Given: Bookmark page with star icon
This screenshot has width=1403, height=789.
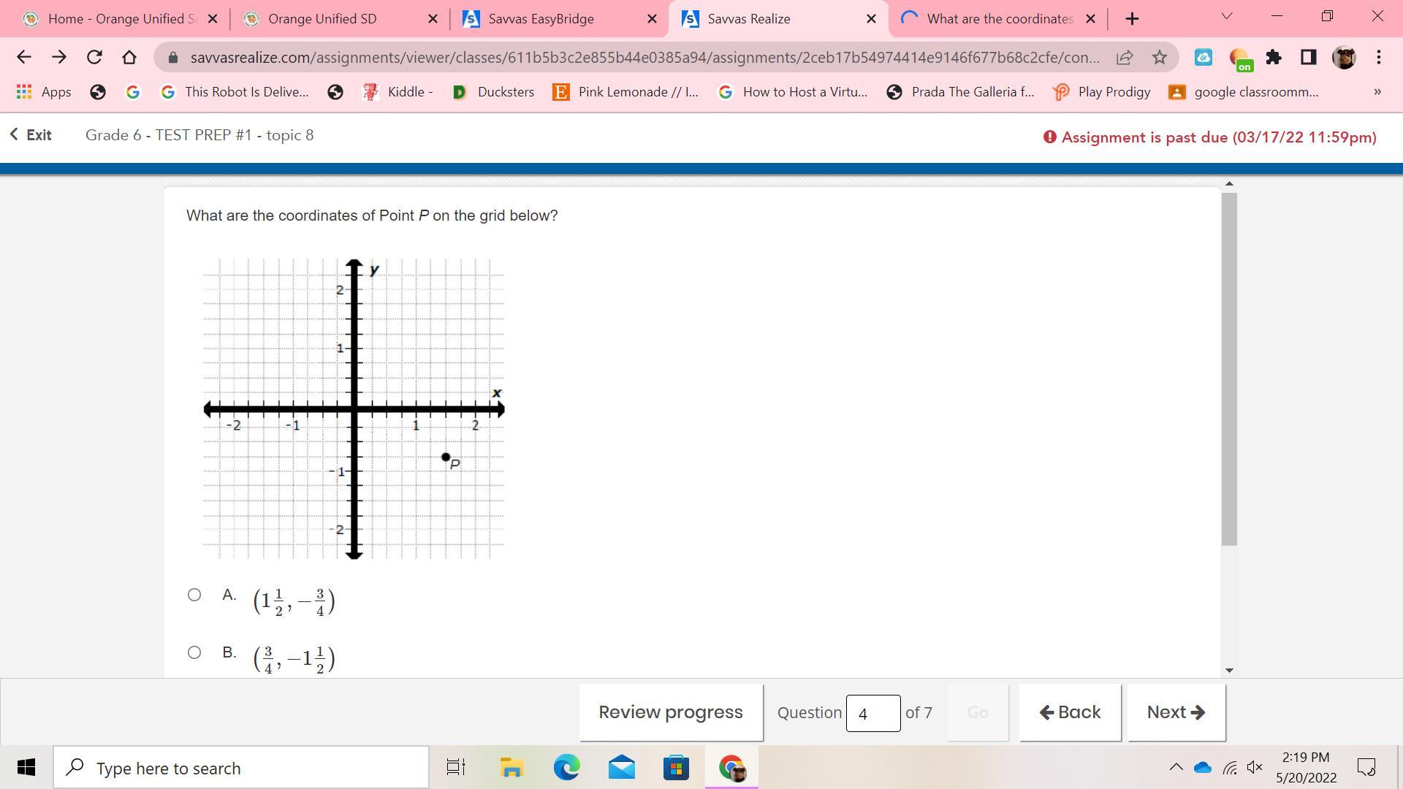Looking at the screenshot, I should [x=1160, y=57].
